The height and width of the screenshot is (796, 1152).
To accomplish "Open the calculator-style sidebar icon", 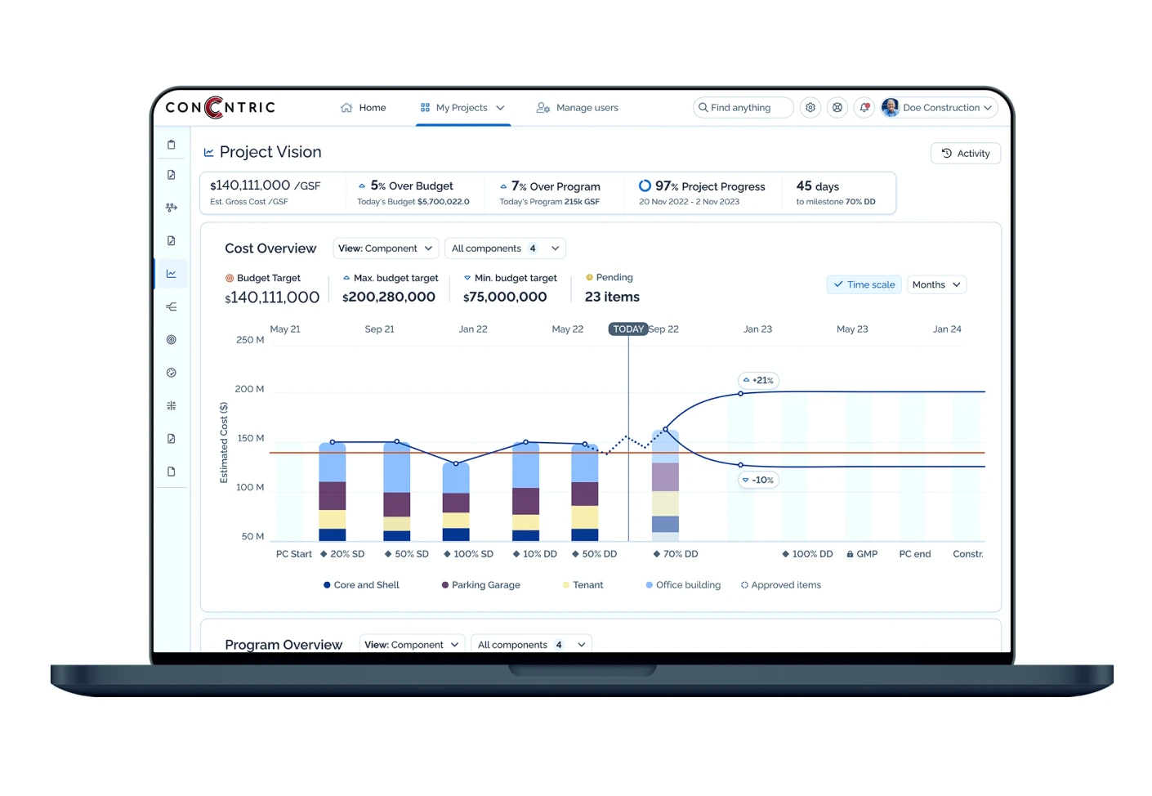I will click(x=171, y=405).
